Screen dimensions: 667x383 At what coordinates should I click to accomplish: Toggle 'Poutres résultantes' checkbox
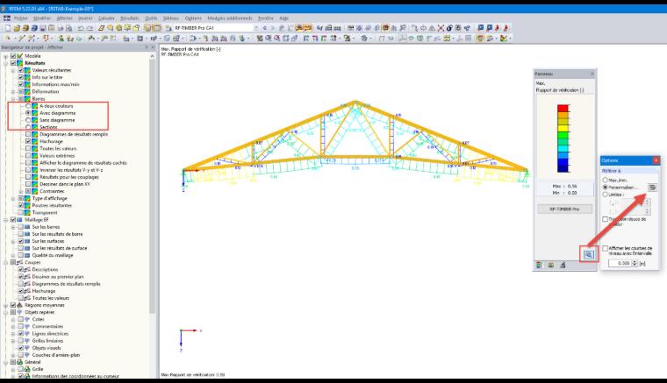pos(20,205)
